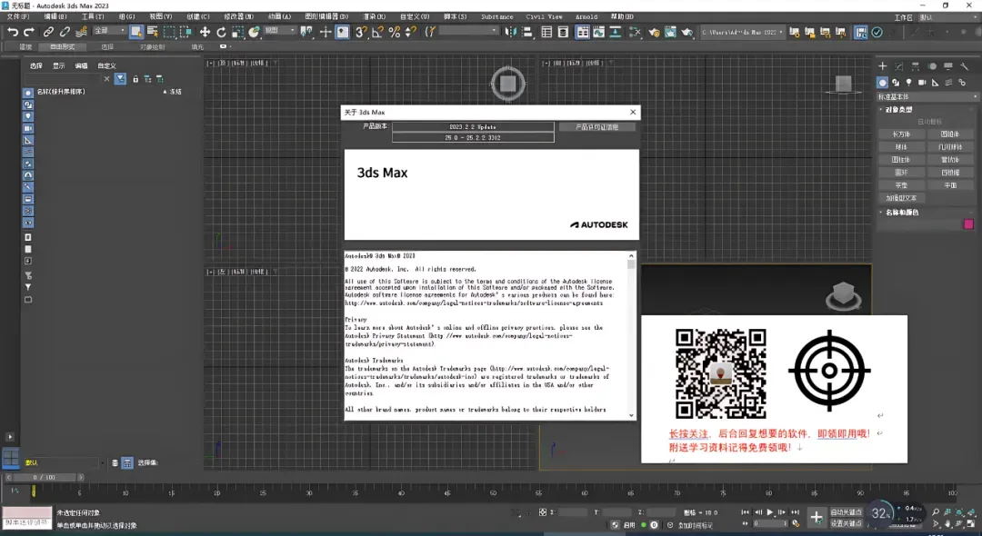Switch to the Object Paint ribbon tab
The image size is (982, 536).
coord(152,47)
